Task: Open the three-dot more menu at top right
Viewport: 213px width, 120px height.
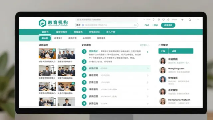Action: tap(198, 20)
